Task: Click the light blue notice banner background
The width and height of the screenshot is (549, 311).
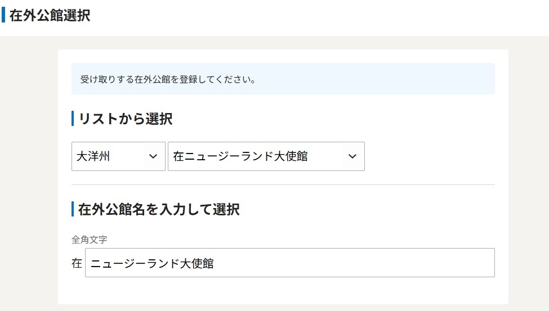Action: click(x=394, y=79)
